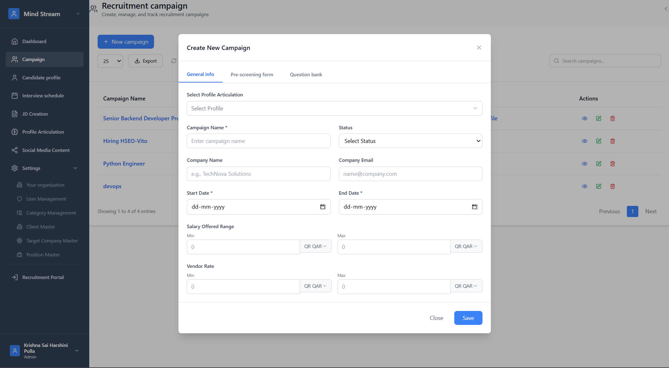This screenshot has width=669, height=368.
Task: Click the Save button
Action: (x=468, y=318)
